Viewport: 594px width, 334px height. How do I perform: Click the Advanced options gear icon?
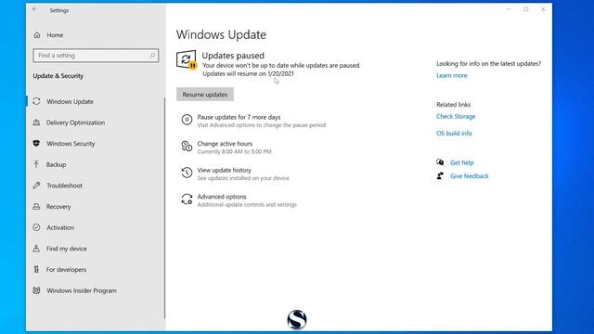(187, 199)
